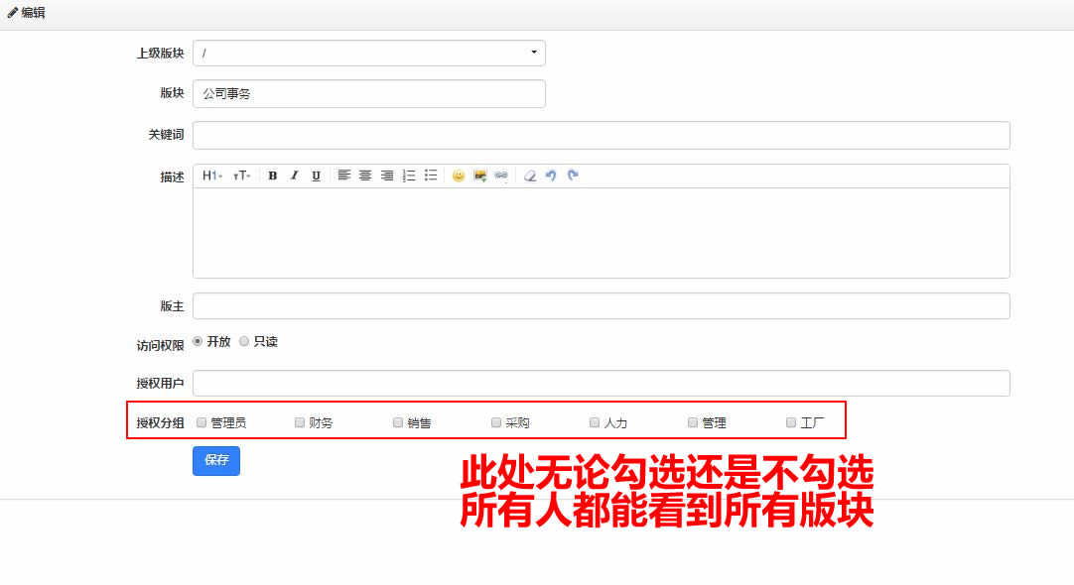Undo the last edit in editor

(x=551, y=175)
